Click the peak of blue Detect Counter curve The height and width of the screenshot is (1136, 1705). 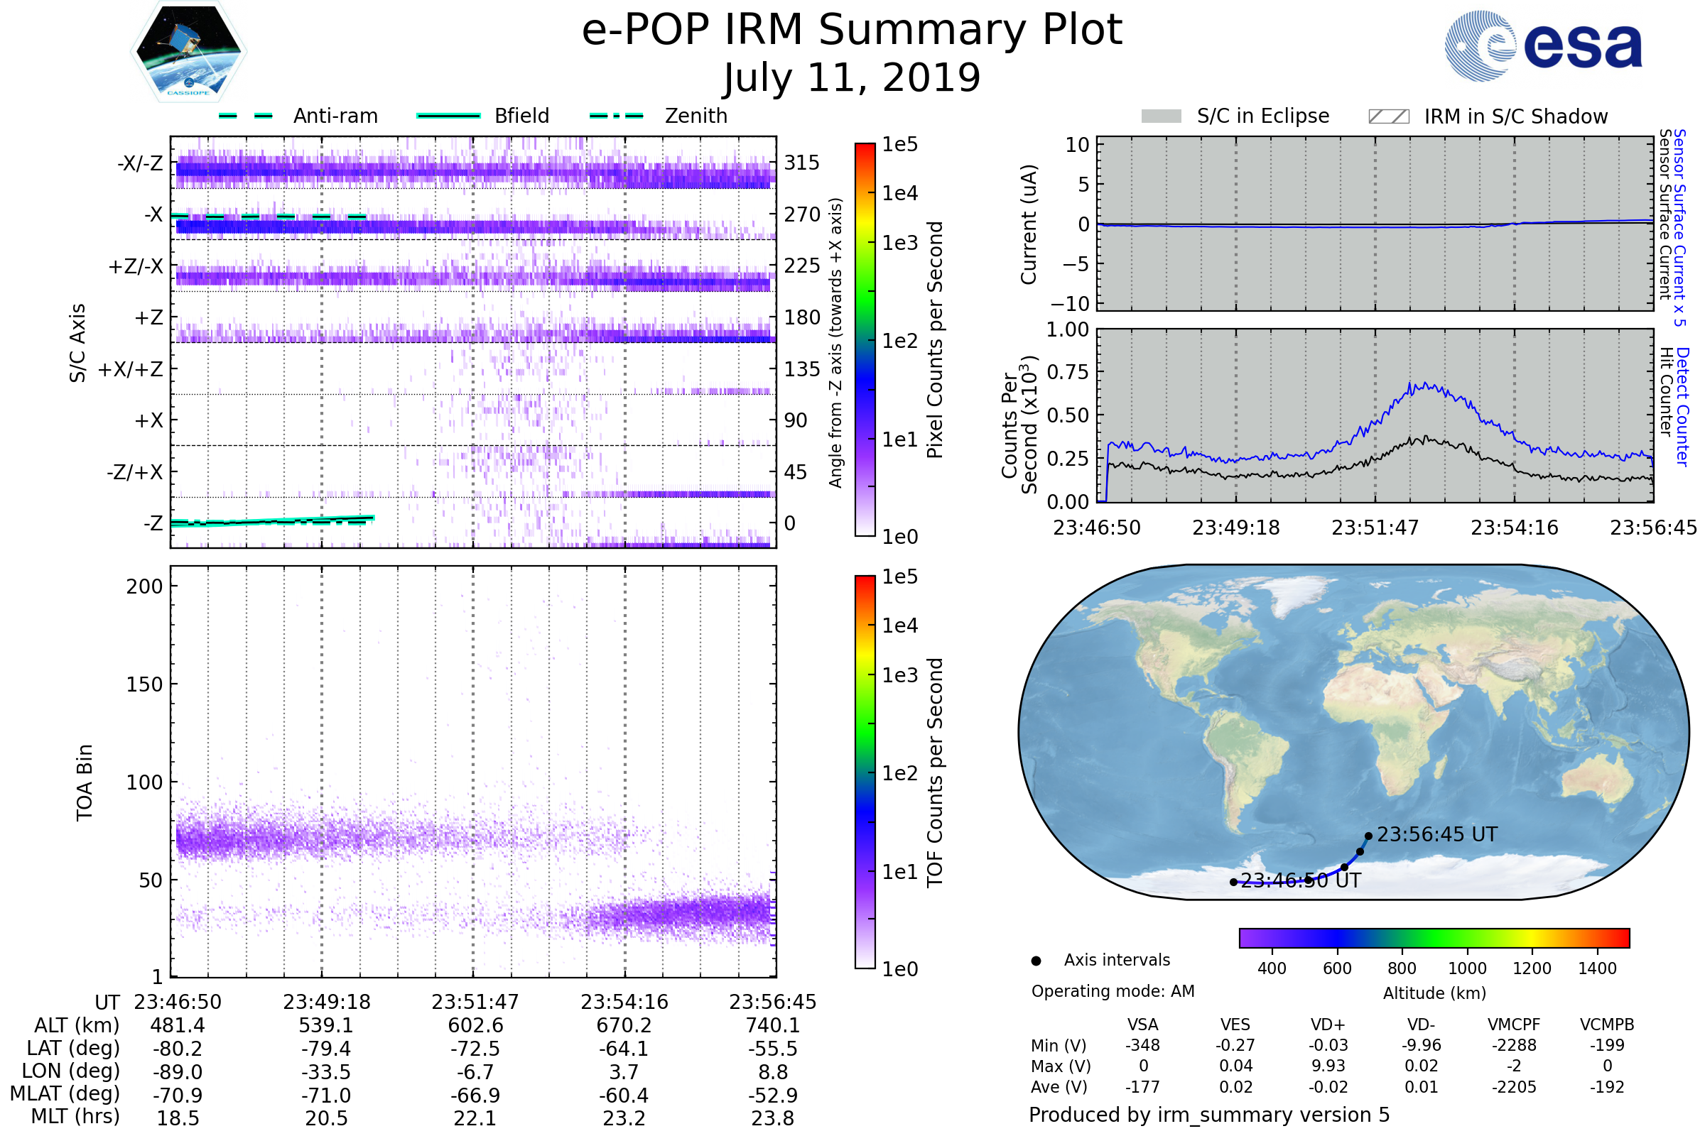point(1411,385)
